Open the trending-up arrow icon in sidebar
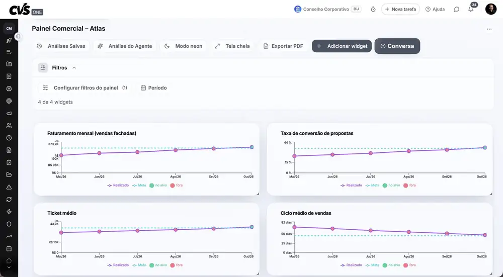The image size is (503, 277). click(9, 236)
